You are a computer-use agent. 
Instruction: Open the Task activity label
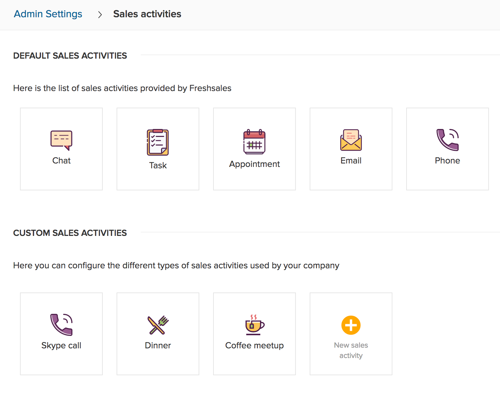coord(158,166)
